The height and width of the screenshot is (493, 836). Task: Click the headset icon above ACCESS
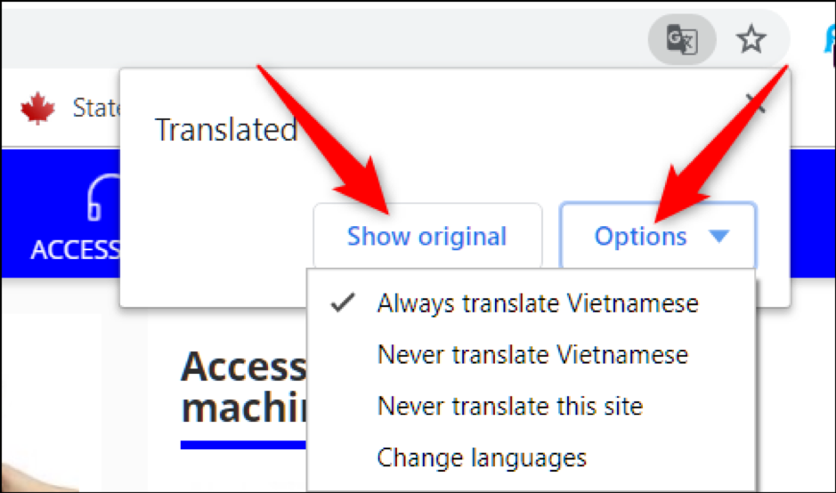pos(103,198)
